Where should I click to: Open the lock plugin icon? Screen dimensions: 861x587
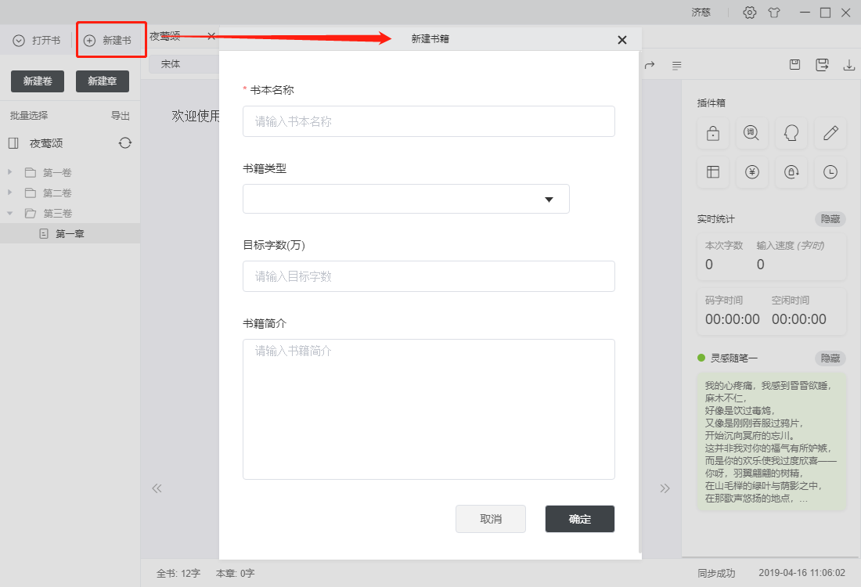[713, 133]
